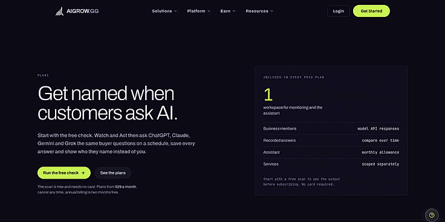Viewport: 445px width, 222px height.
Task: Click the AIGROW.GG bar chart logo icon
Action: (60, 11)
